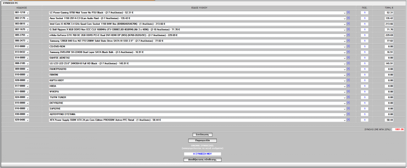
Task: Click quantity field on ΗΧΕΙΑ row
Action: pyautogui.click(x=365, y=86)
